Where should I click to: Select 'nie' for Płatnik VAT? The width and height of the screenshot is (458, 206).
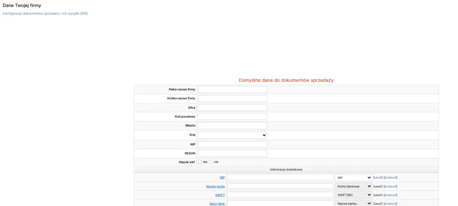pyautogui.click(x=211, y=162)
